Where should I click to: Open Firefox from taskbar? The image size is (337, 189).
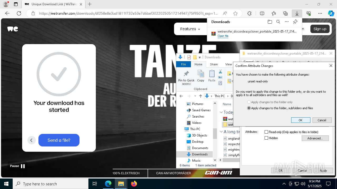(134, 184)
